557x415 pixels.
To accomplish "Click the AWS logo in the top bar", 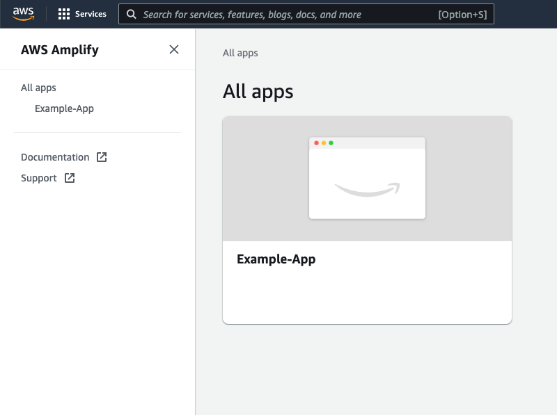I will coord(24,13).
